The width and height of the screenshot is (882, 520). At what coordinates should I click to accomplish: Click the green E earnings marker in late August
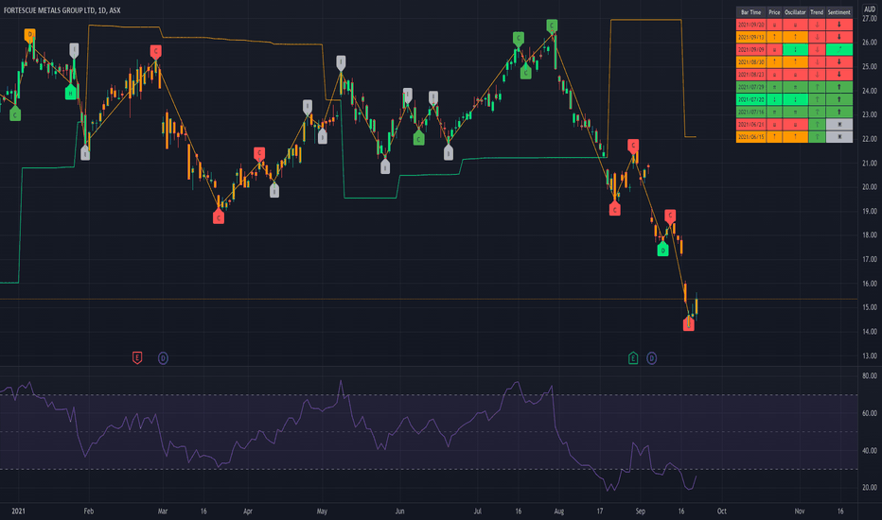coord(633,357)
